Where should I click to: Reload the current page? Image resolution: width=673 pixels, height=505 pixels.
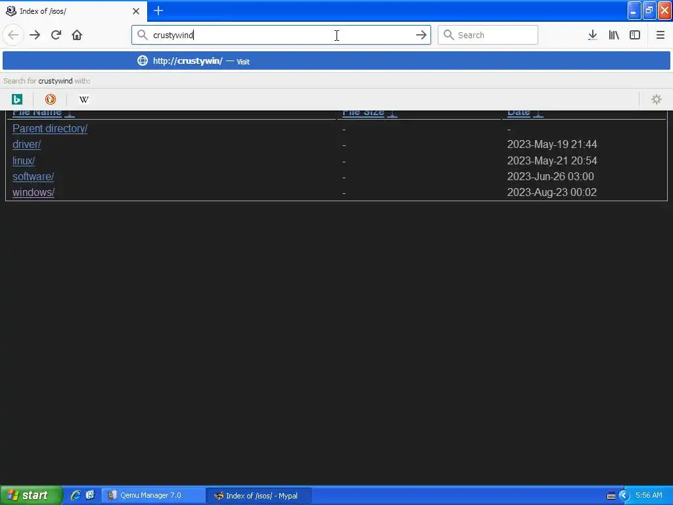[x=56, y=35]
